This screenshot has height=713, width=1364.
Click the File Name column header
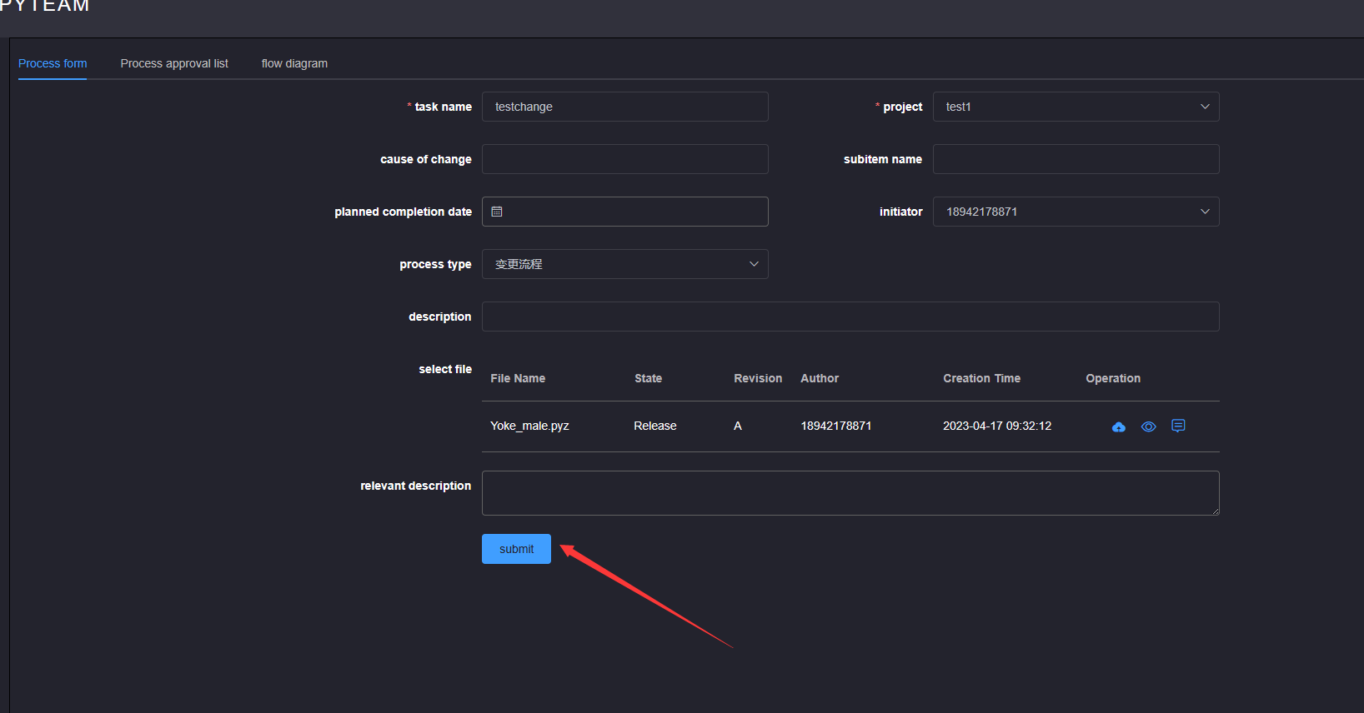[518, 378]
